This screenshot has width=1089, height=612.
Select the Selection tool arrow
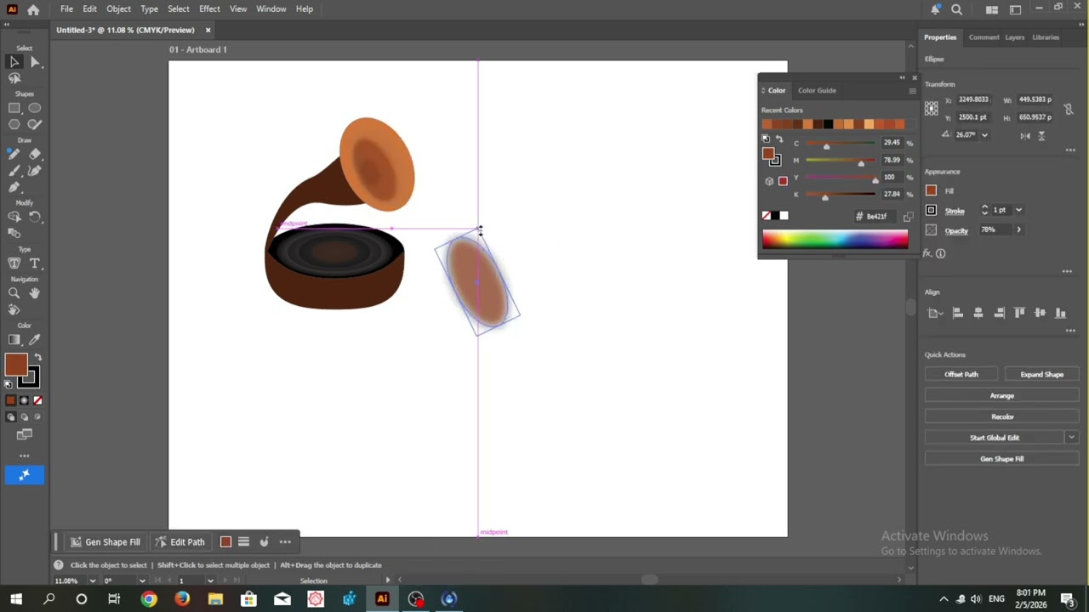[14, 61]
